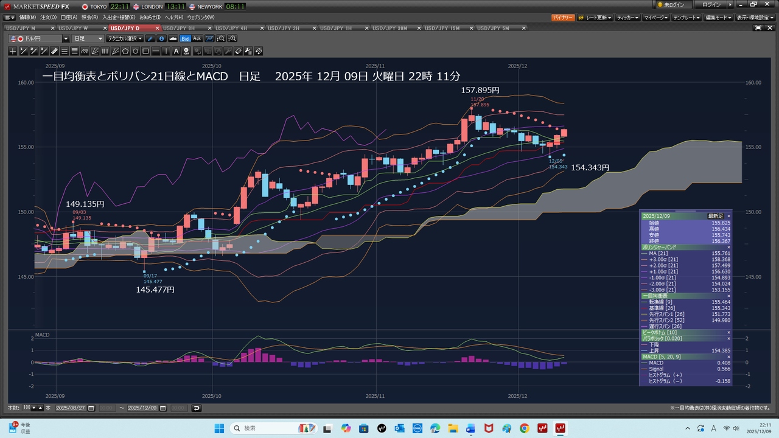779x438 pixels.
Task: Click the blue info icon in toolbar
Action: (161, 38)
